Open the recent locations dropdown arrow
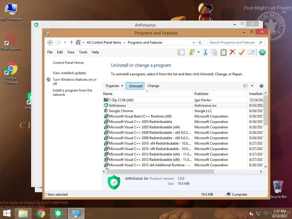Image resolution: width=292 pixels, height=219 pixels. pyautogui.click(x=65, y=43)
